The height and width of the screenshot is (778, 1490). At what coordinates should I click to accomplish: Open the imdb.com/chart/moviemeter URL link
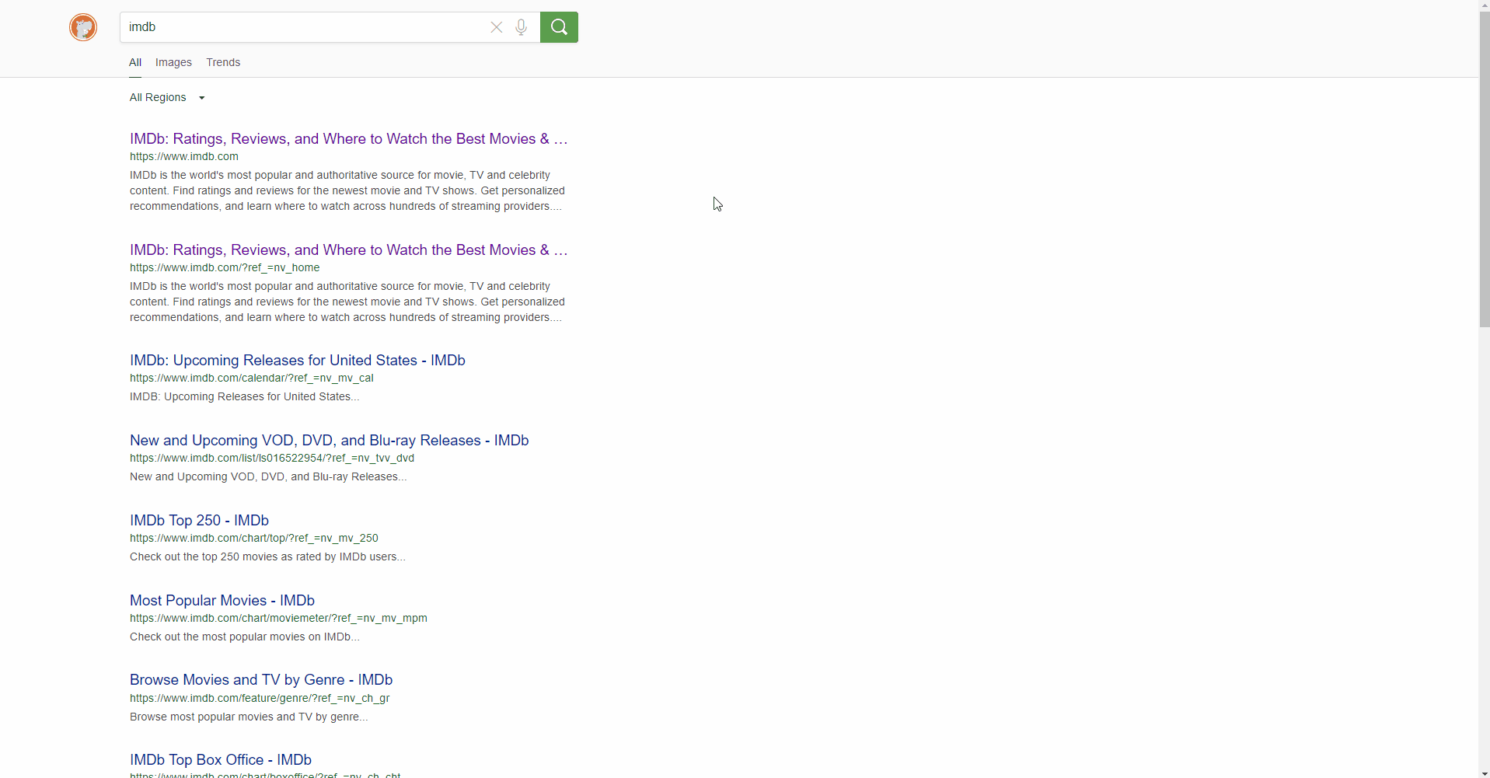click(278, 618)
